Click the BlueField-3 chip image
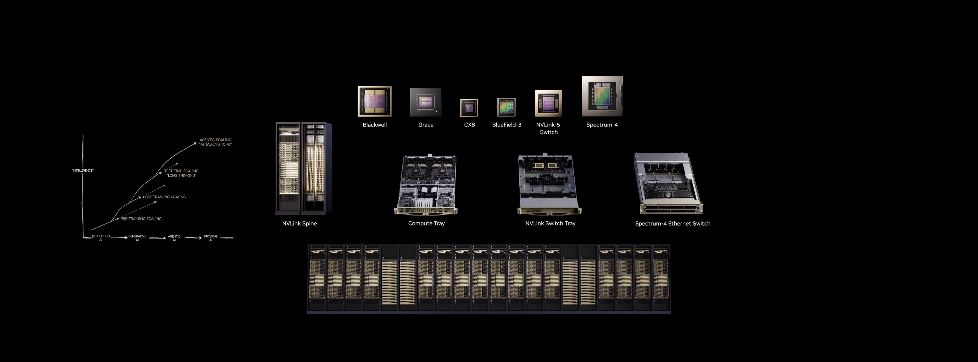Viewport: 978px width, 362px height. point(506,107)
